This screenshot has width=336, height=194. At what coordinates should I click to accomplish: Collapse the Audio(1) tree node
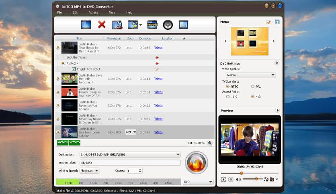tap(63, 63)
